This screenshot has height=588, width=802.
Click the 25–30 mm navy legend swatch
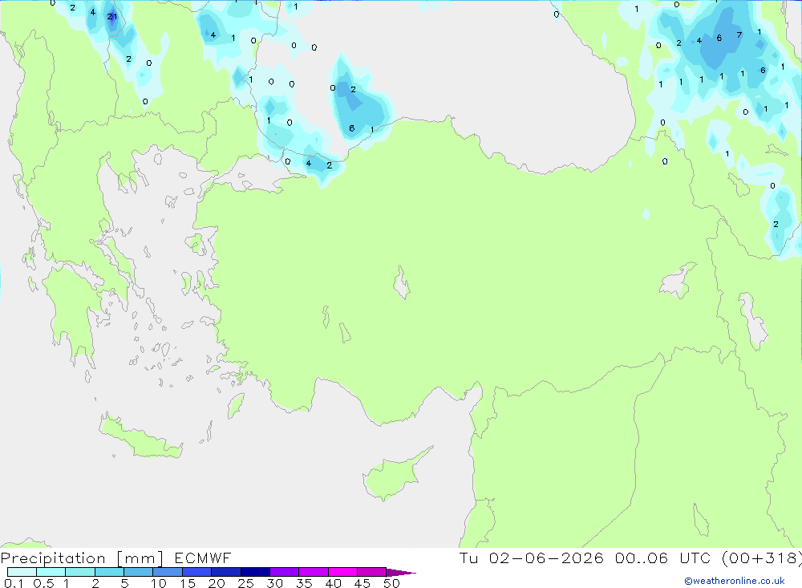pyautogui.click(x=255, y=572)
